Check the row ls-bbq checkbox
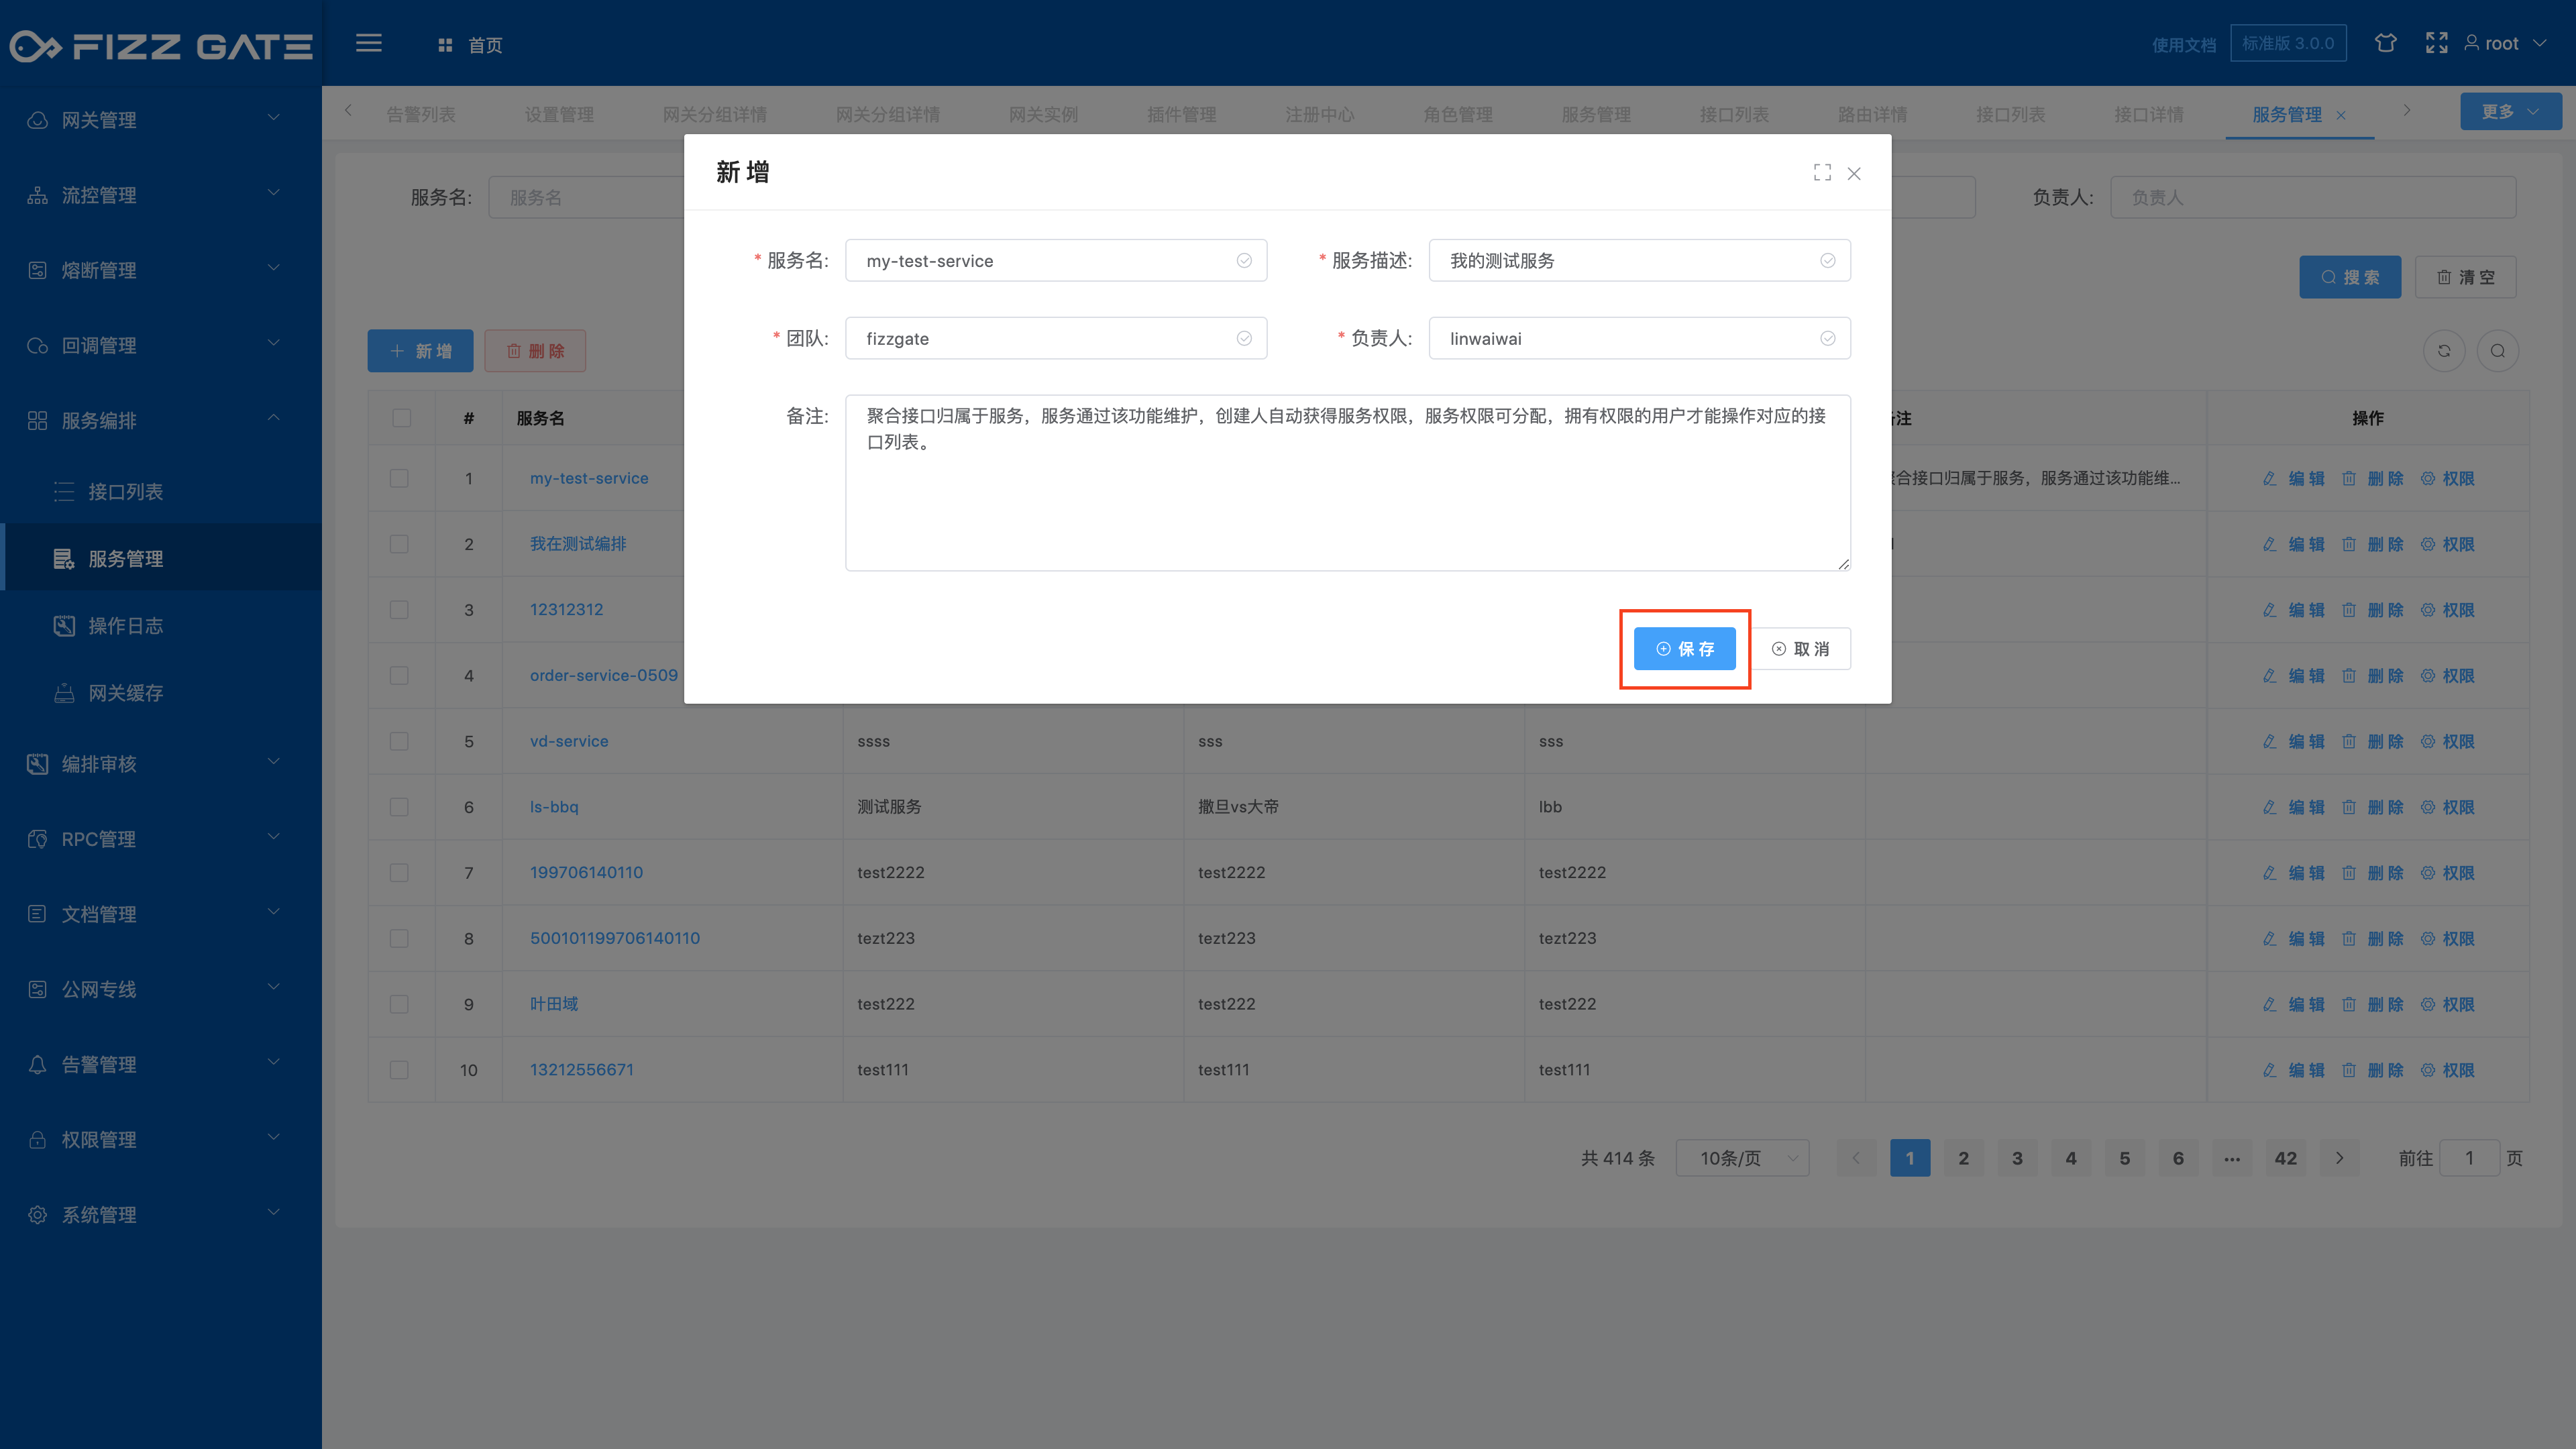Image resolution: width=2576 pixels, height=1449 pixels. pos(399,807)
